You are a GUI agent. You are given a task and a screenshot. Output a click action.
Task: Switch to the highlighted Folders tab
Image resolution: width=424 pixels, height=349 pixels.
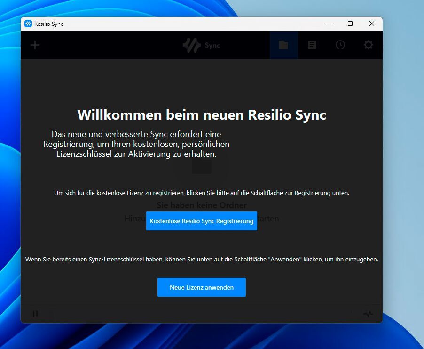(x=283, y=45)
